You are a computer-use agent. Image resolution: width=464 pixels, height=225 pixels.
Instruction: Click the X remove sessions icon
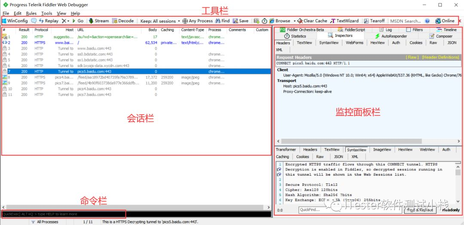pyautogui.click(x=64, y=21)
